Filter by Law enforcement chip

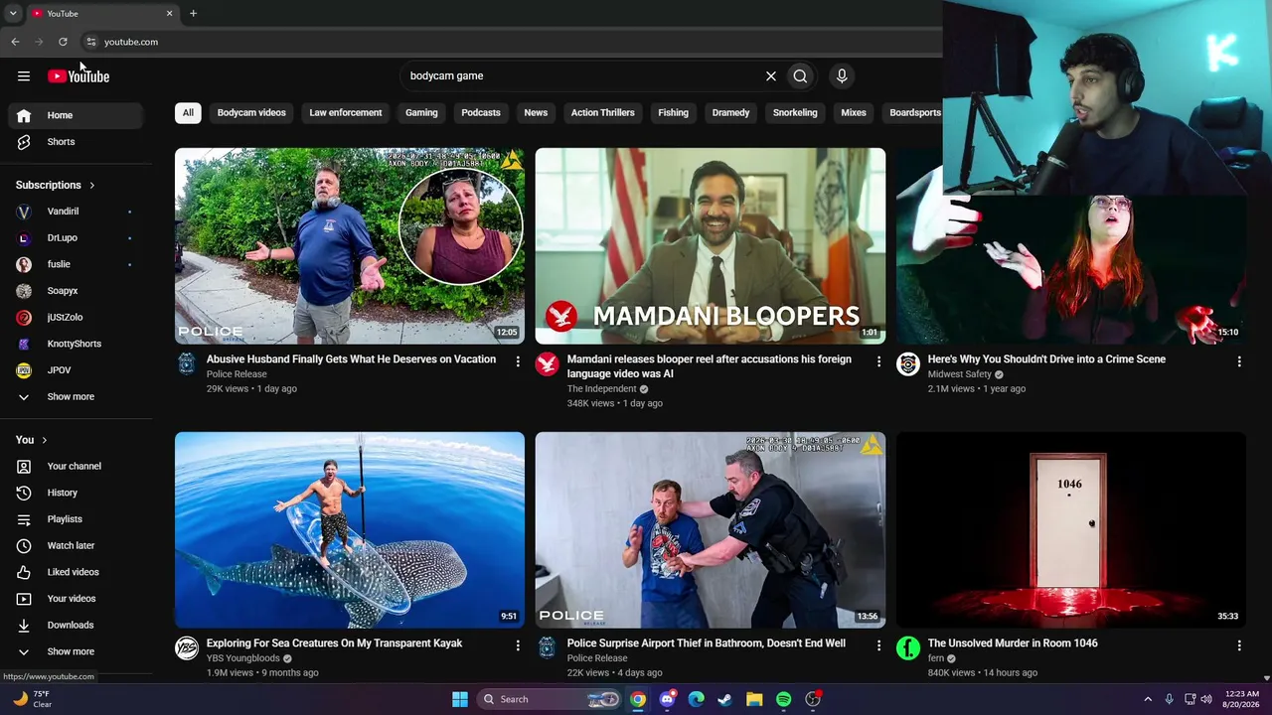pos(346,113)
